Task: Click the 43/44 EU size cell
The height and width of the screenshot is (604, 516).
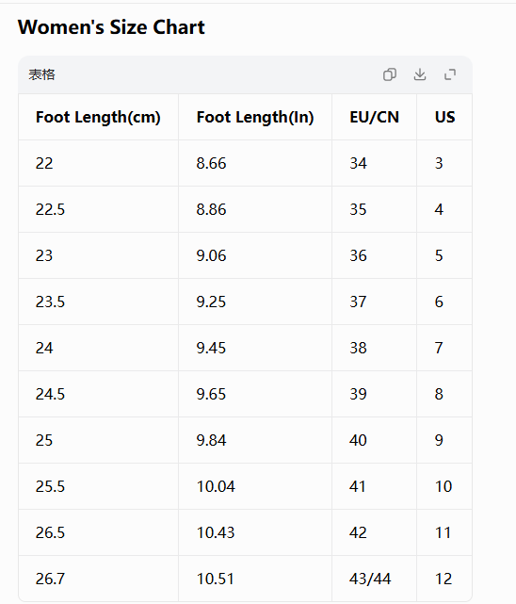Action: coord(375,579)
